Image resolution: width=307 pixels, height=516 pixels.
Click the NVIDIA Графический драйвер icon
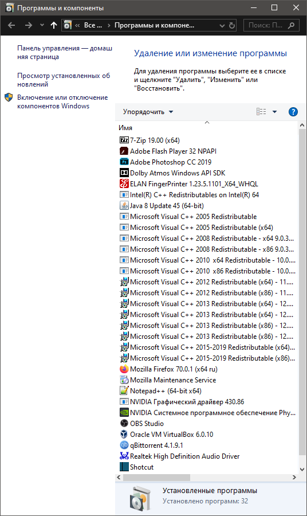click(124, 401)
